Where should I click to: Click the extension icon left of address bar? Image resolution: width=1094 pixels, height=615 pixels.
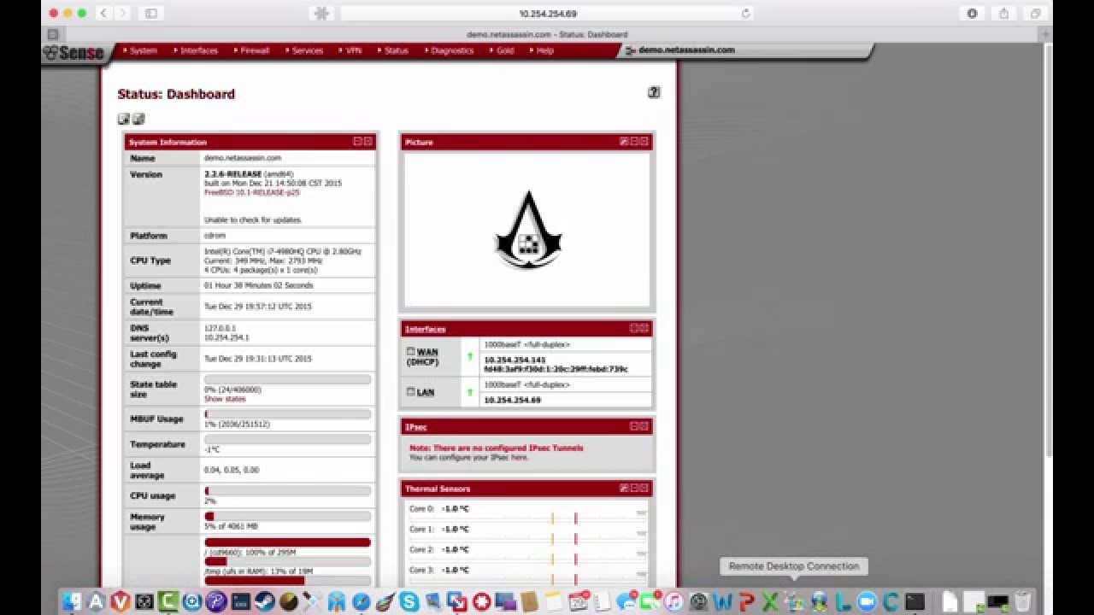click(x=322, y=14)
